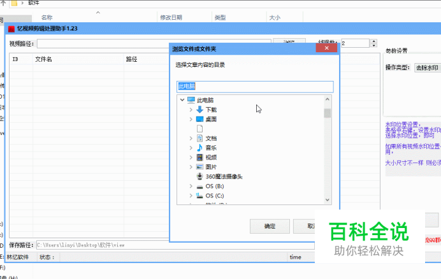The height and width of the screenshot is (279, 441).
Task: Select 桌面 label in folder tree
Action: click(211, 119)
